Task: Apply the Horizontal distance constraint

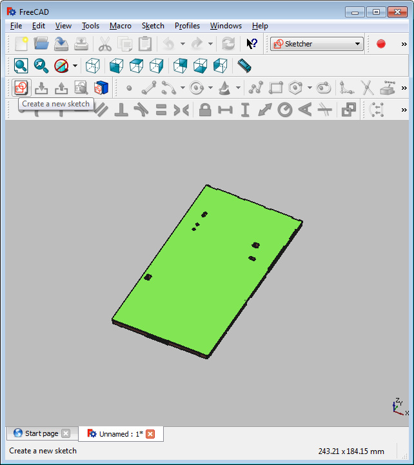Action: tap(225, 110)
